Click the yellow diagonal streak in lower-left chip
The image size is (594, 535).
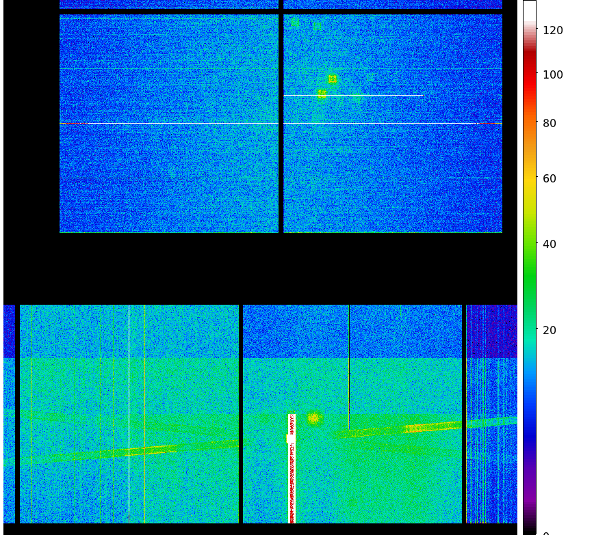click(147, 450)
